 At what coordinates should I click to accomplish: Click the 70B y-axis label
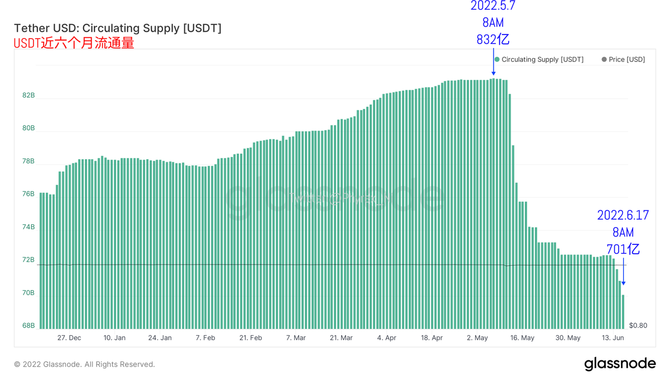click(x=28, y=293)
